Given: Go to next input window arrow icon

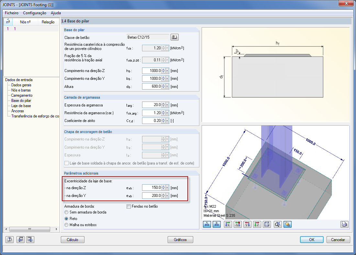Looking at the screenshot, I should (x=30, y=239).
